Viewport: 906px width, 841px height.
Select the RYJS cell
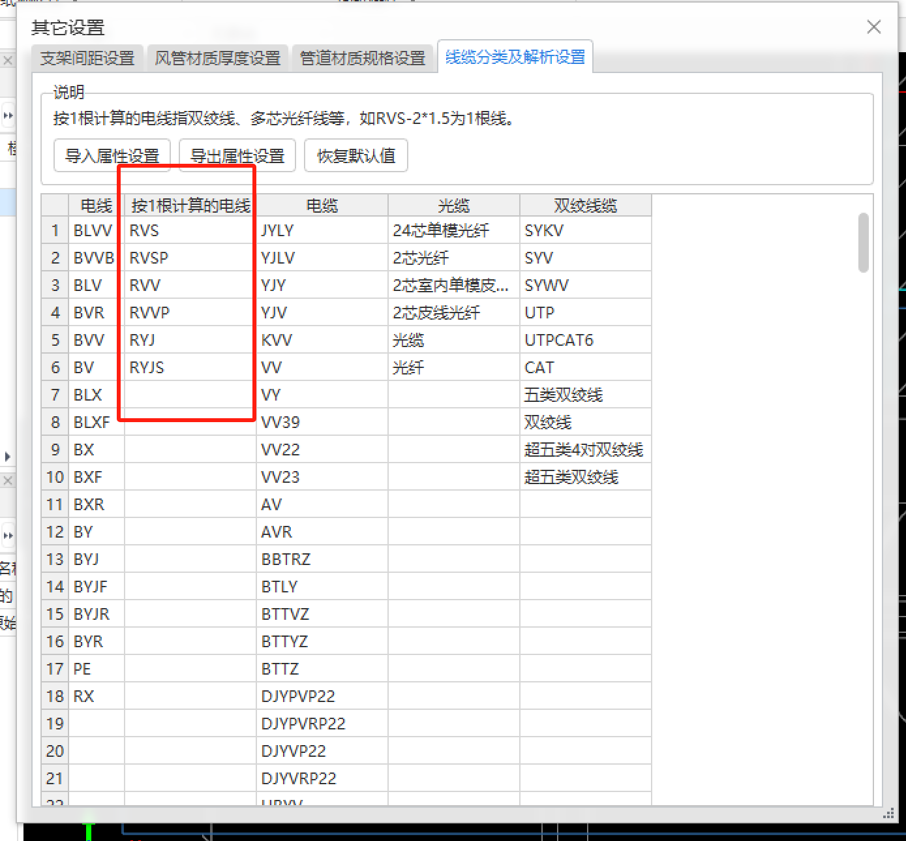(190, 367)
